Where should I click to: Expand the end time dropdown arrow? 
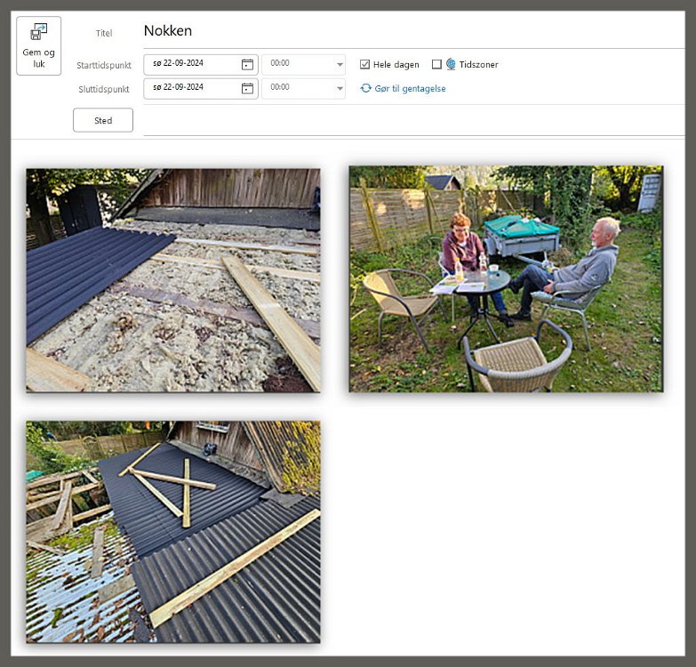point(340,88)
